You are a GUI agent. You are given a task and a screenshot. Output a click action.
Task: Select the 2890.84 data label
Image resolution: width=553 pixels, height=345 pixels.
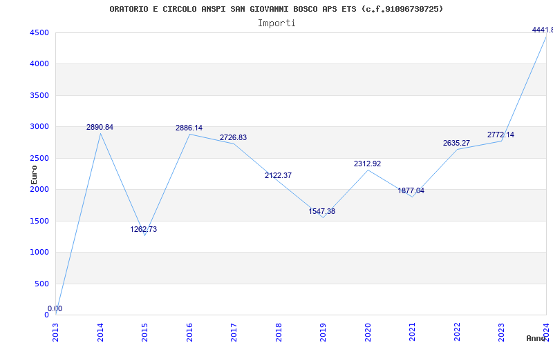click(100, 128)
